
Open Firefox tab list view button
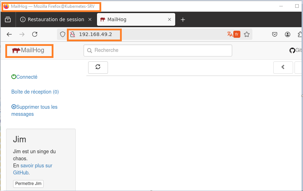[8, 19]
